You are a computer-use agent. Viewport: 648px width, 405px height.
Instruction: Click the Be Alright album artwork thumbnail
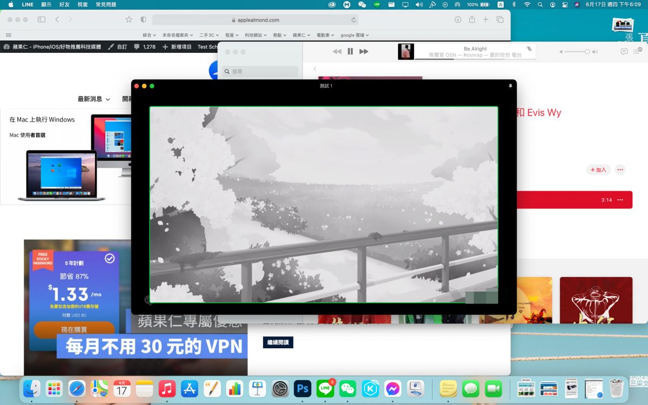point(406,51)
